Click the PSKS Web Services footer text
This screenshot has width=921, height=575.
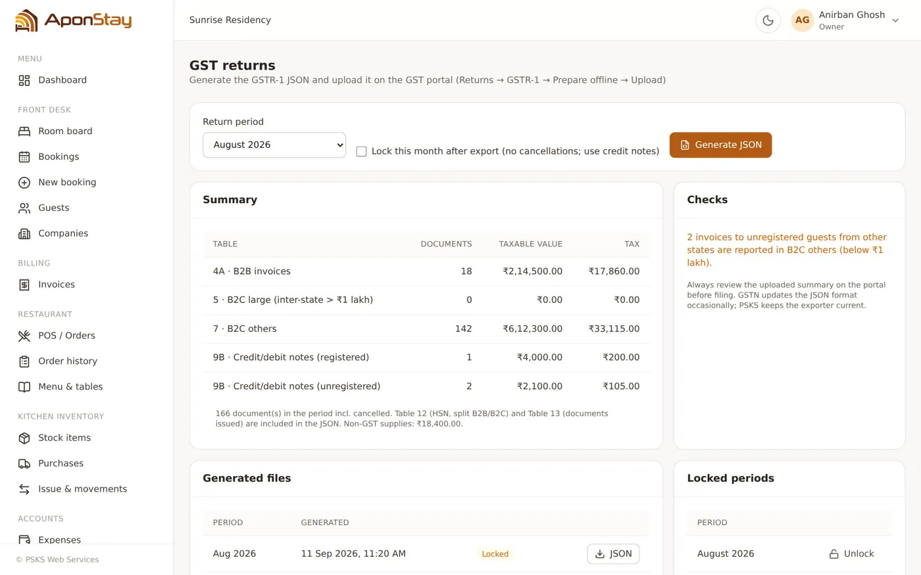[x=57, y=560]
